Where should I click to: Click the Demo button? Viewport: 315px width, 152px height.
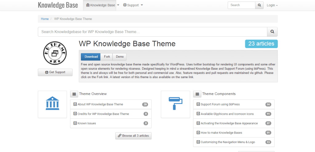(120, 57)
